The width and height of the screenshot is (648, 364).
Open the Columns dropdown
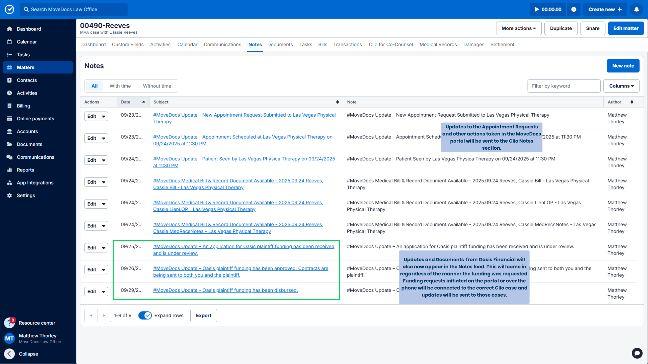pyautogui.click(x=621, y=86)
